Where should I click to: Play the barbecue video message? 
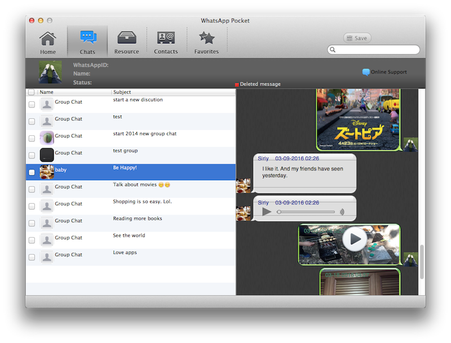pyautogui.click(x=355, y=239)
